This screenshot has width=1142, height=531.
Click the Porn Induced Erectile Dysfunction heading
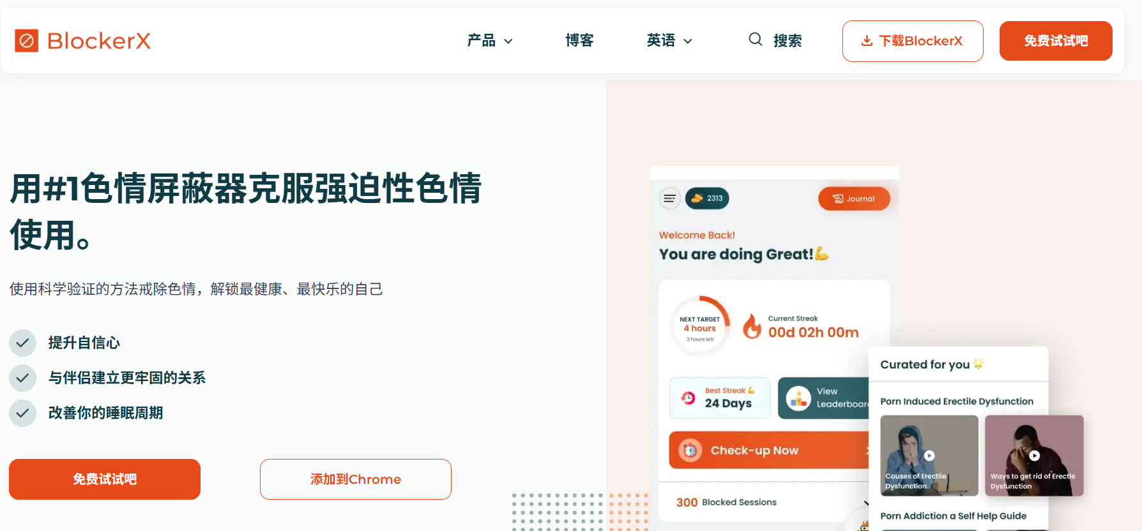(957, 401)
